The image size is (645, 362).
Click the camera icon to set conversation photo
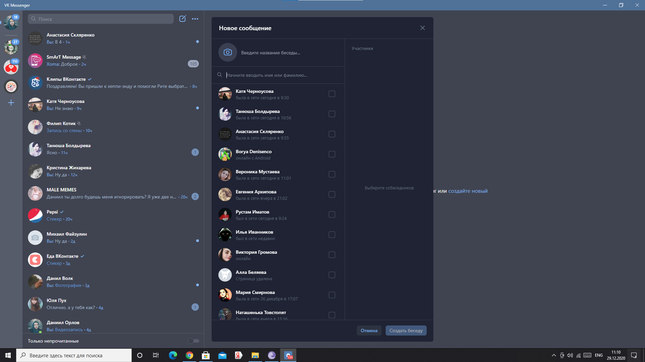[x=227, y=52]
